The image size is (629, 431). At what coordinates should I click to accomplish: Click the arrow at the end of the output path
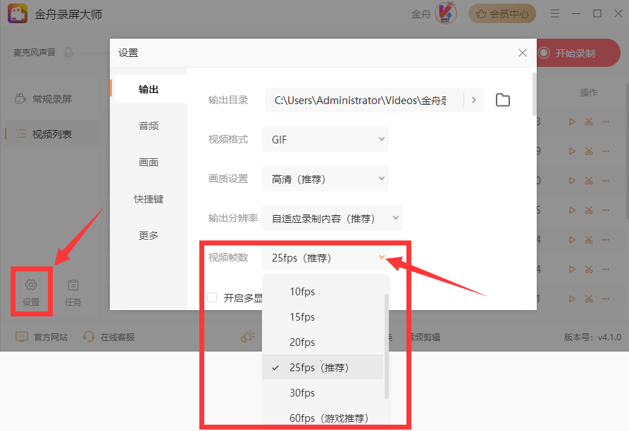point(474,100)
